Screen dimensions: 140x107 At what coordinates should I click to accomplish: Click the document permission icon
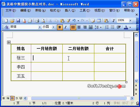coord(24,21)
